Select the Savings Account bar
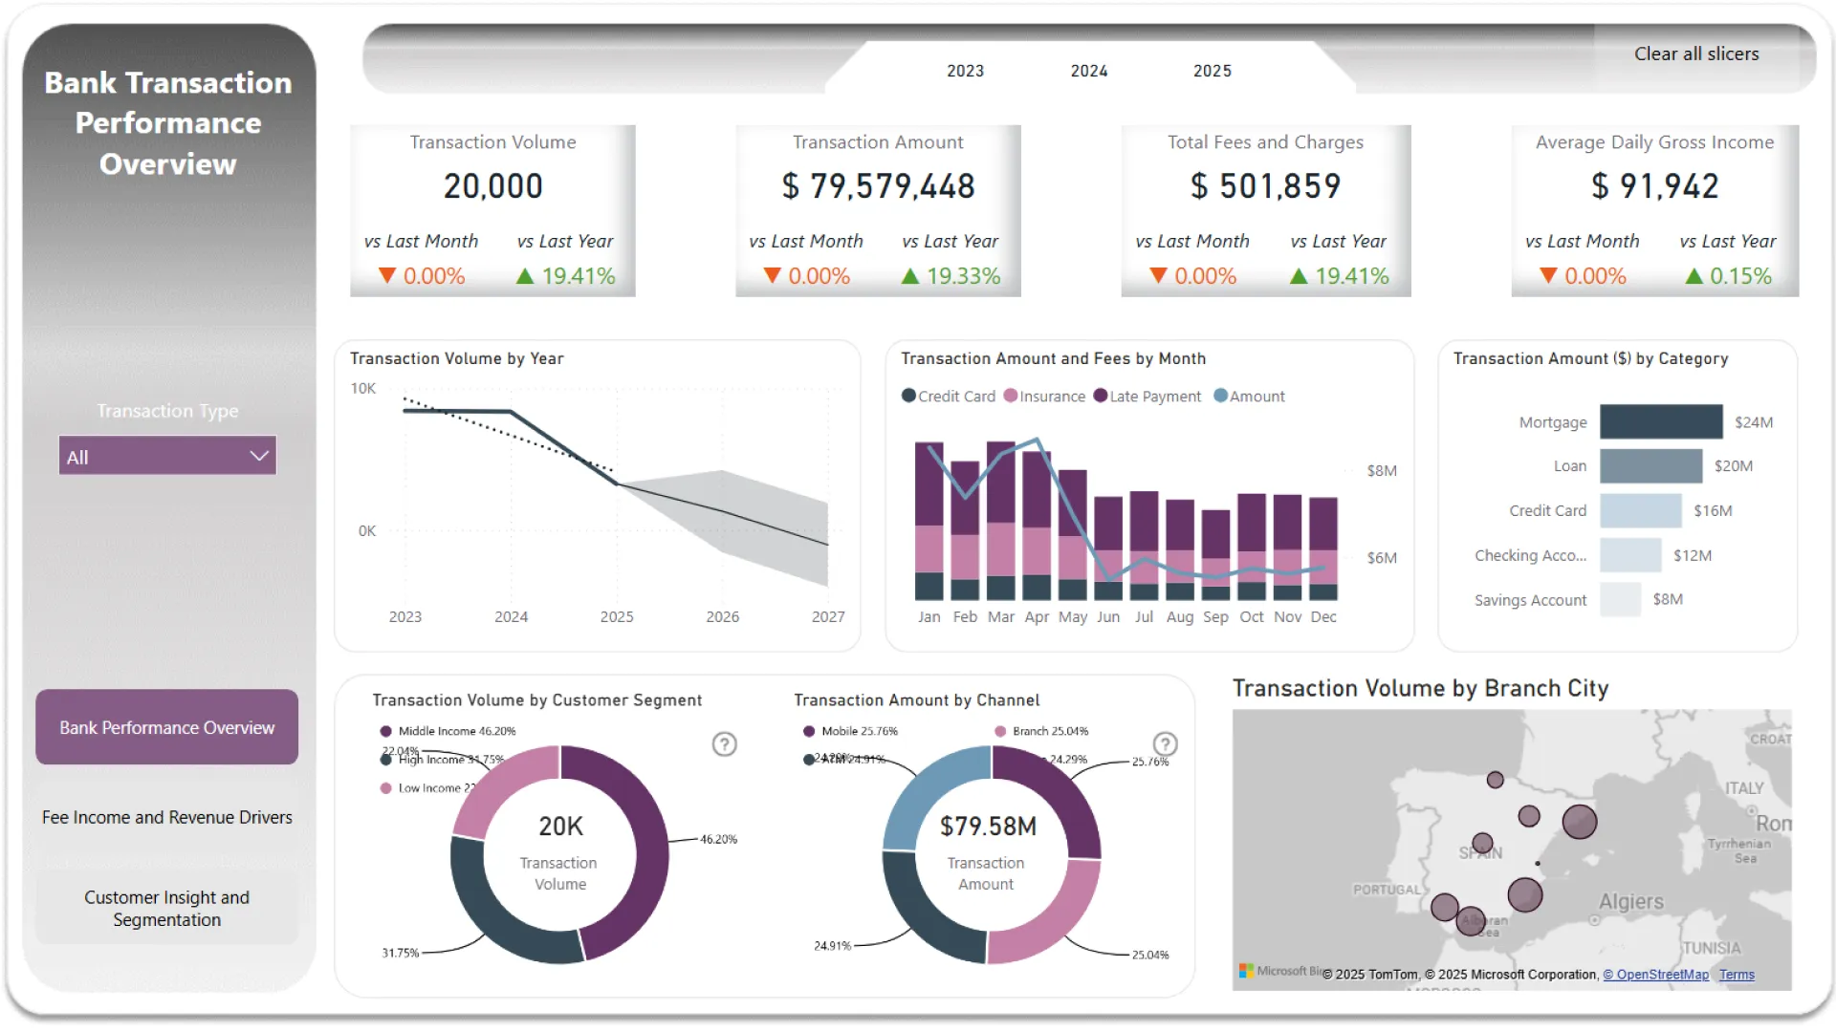 click(x=1620, y=600)
